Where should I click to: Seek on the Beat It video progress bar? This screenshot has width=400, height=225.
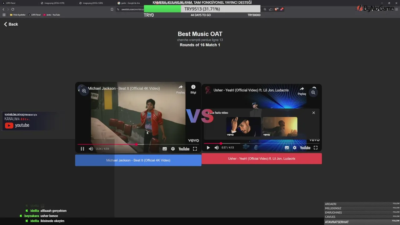pos(138,144)
